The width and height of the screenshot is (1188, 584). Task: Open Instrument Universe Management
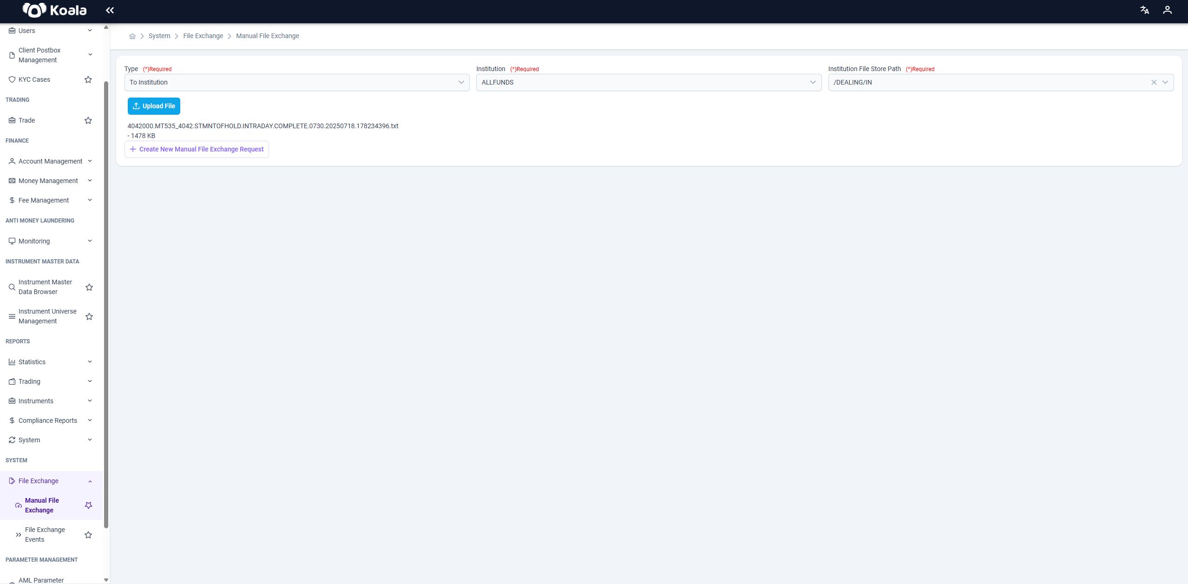(48, 316)
